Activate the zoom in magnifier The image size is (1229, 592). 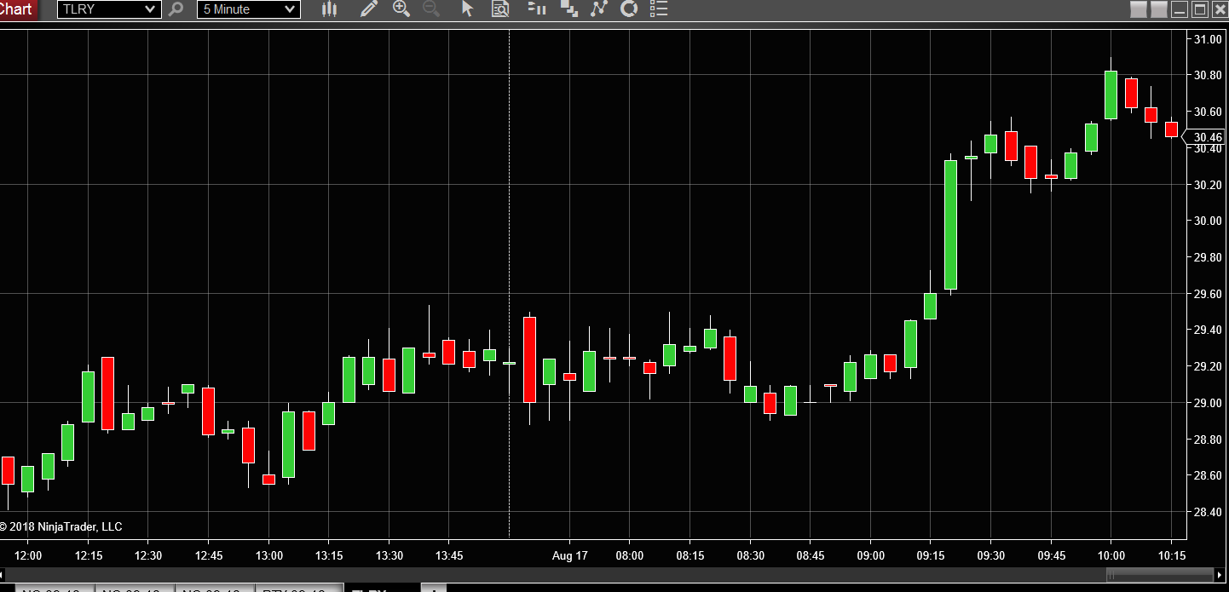pyautogui.click(x=401, y=9)
